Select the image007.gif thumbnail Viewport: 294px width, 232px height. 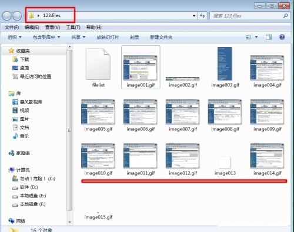183,112
